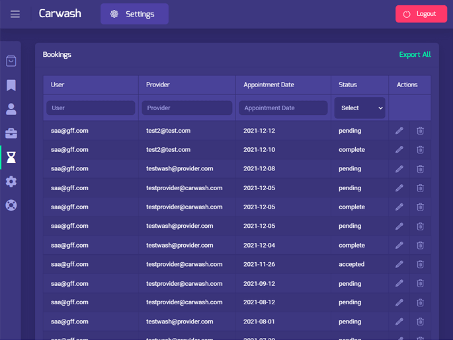Image resolution: width=453 pixels, height=340 pixels.
Task: Open the shopping bag sidebar icon
Action: point(11,61)
